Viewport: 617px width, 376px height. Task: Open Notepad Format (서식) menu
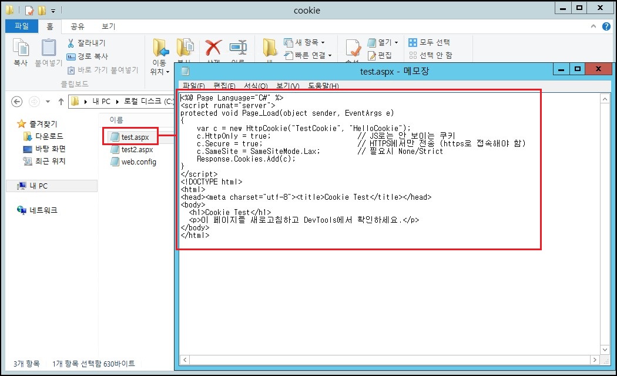256,85
